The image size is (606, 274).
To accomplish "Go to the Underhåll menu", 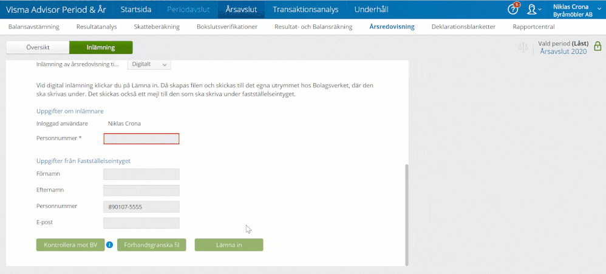I will point(371,9).
